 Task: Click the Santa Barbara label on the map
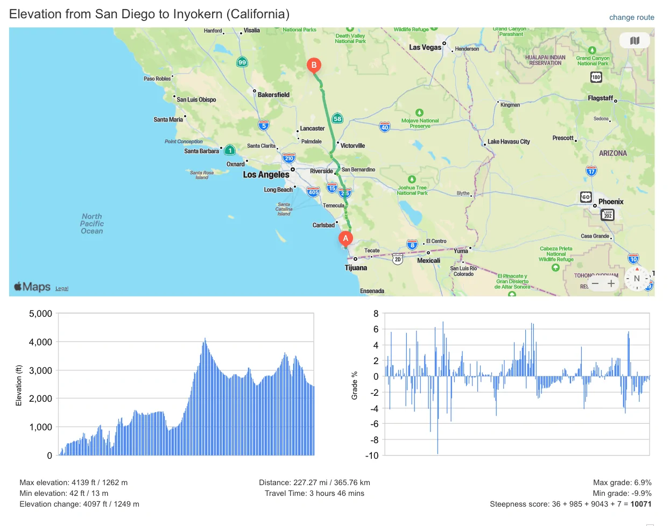[202, 151]
